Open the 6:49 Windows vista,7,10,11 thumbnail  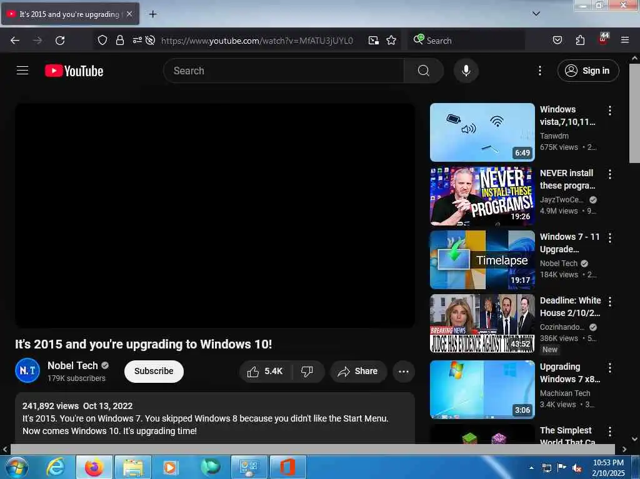pos(482,132)
